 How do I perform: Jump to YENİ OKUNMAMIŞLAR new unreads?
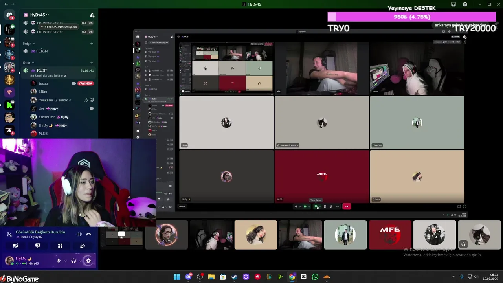58,27
